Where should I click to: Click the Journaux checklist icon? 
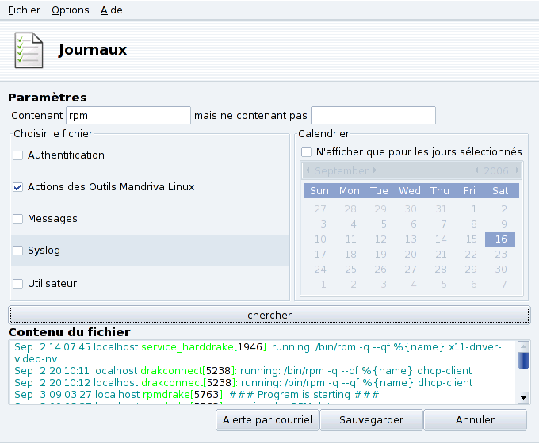(29, 51)
